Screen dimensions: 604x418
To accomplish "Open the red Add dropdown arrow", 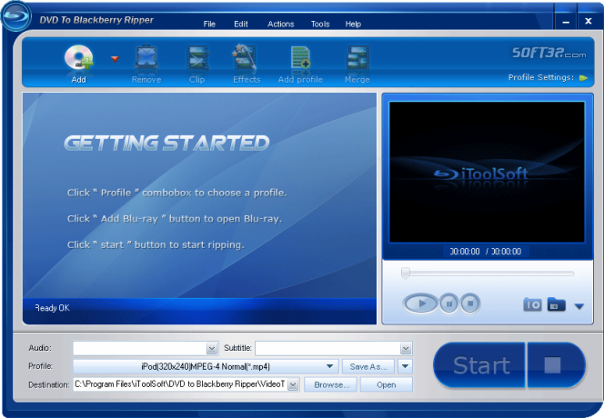I will click(x=115, y=59).
